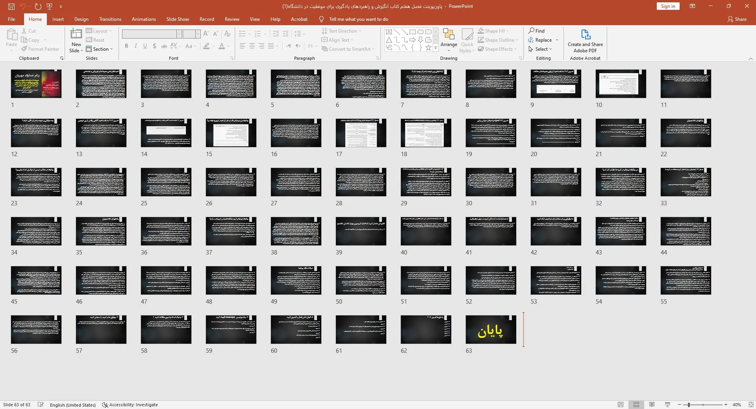Toggle right-to-left text direction
This screenshot has width=756, height=409.
[x=298, y=46]
